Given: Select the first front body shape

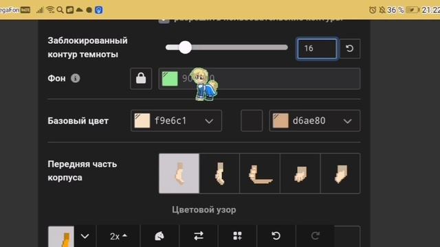Looking at the screenshot, I should click(x=179, y=174).
